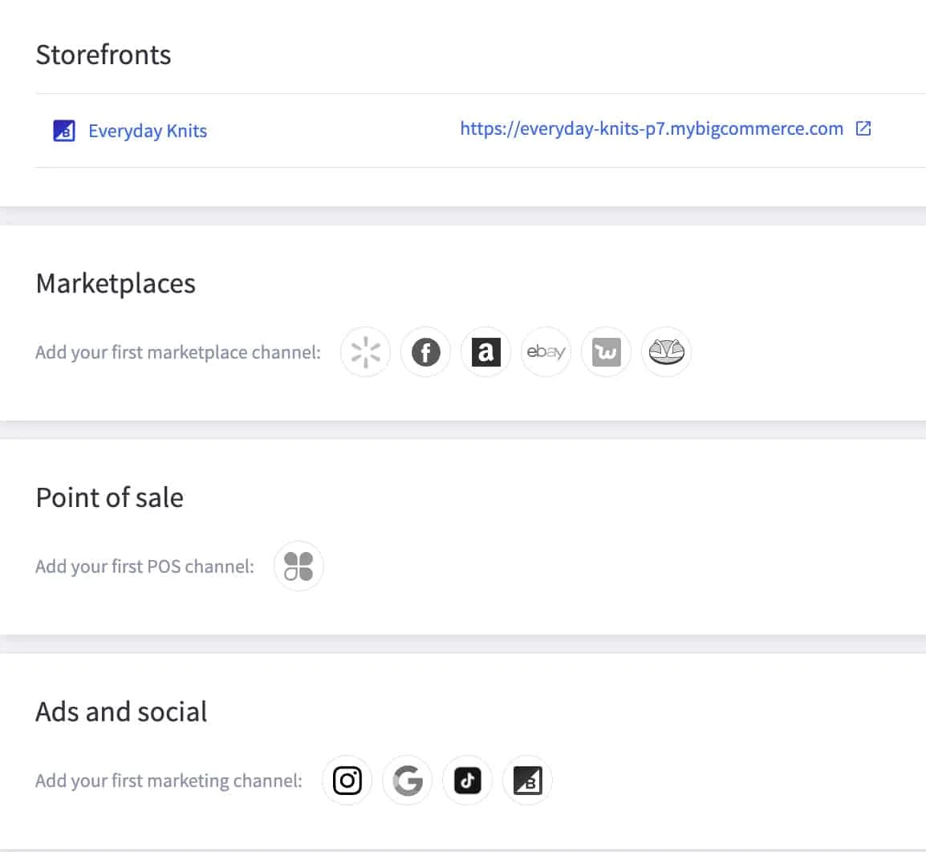
Task: Click the Storefronts section heading
Action: click(104, 55)
